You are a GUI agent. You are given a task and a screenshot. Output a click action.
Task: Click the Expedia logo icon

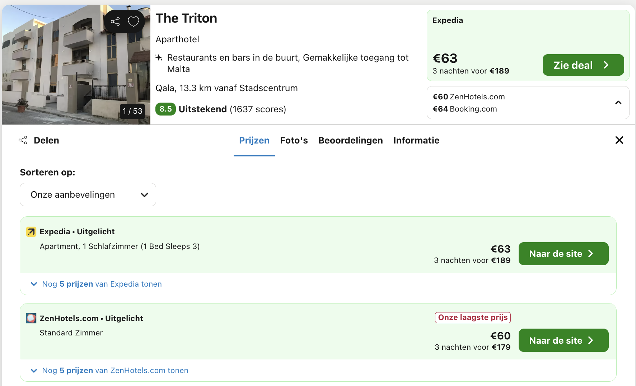(31, 232)
